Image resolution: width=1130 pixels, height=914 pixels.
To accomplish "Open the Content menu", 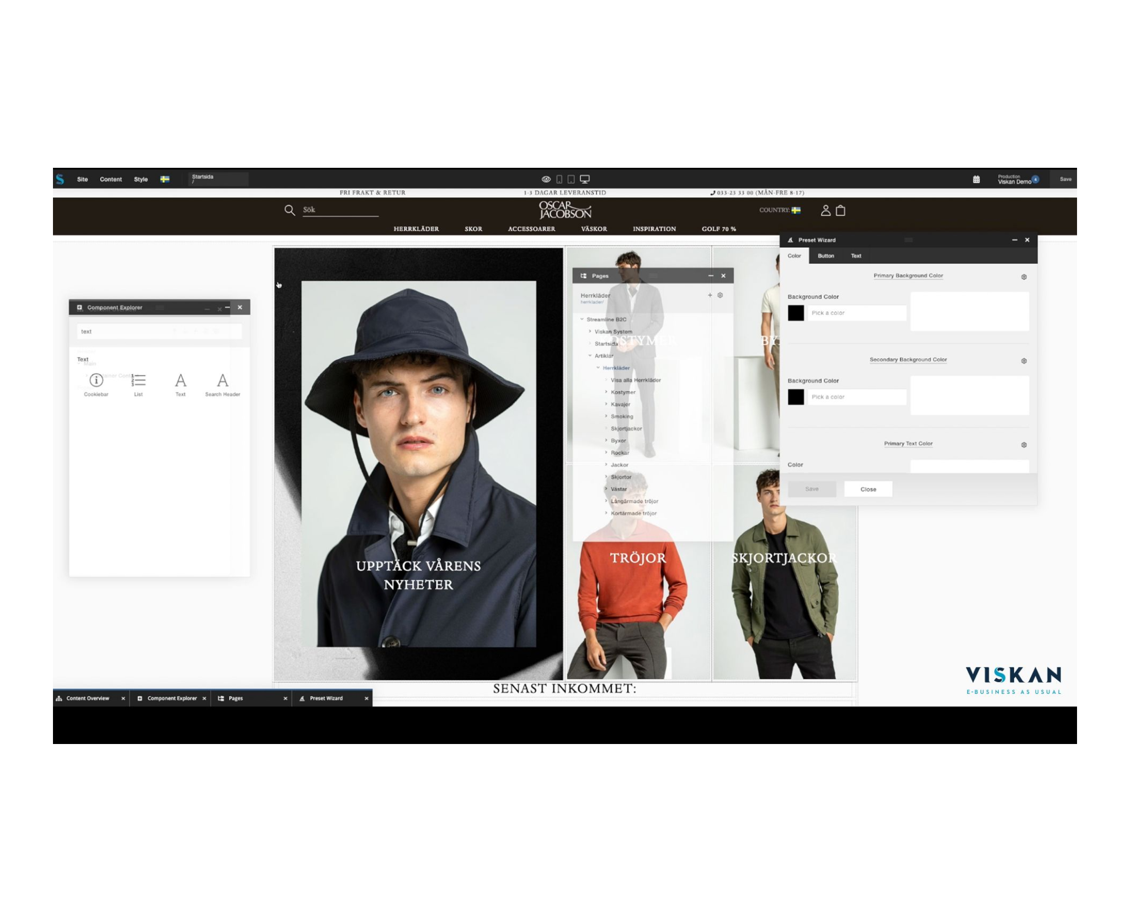I will pos(111,179).
